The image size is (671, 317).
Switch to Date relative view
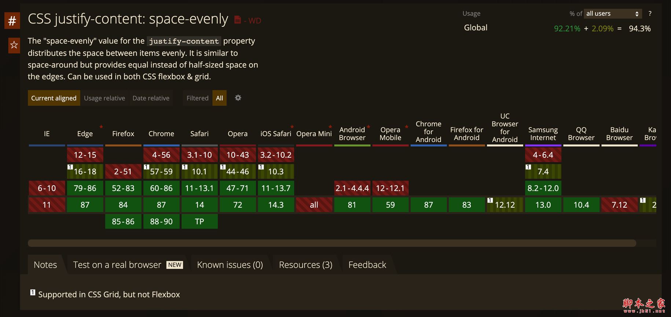tap(151, 98)
